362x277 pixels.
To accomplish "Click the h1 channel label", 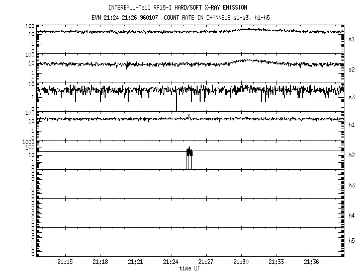I will [352, 125].
